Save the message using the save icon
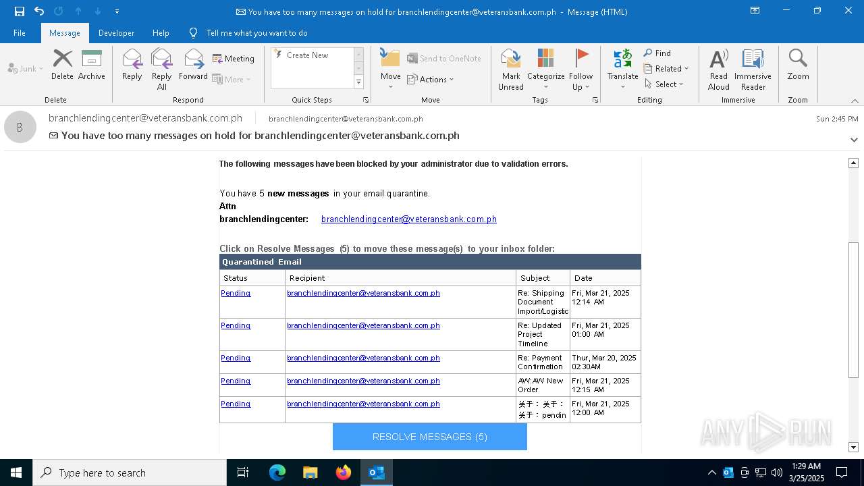The width and height of the screenshot is (864, 486). 20,11
